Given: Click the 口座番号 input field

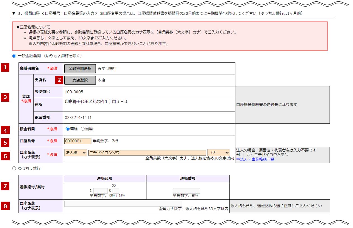Looking at the screenshot, I should tap(78, 141).
